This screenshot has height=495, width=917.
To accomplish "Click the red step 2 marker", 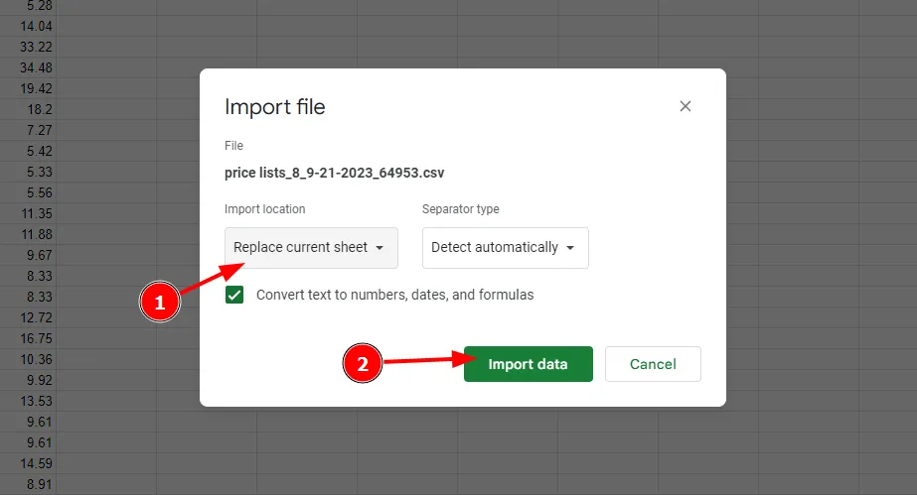I will (363, 364).
